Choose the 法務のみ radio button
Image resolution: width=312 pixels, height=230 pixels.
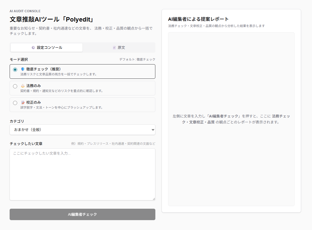coord(15,86)
